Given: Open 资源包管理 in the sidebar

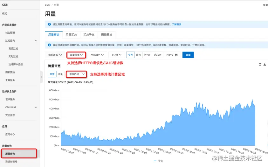Looking at the screenshot, I should coord(11,162).
